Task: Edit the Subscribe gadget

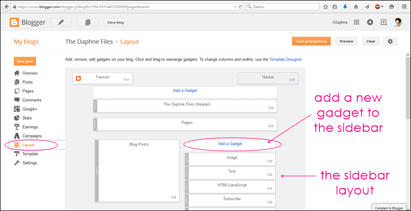Action: [x=270, y=202]
